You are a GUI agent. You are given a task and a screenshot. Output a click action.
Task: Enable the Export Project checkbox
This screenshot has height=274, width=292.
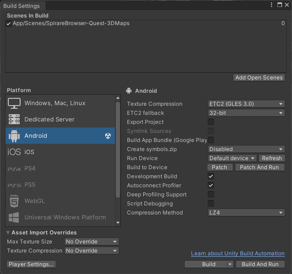click(211, 122)
